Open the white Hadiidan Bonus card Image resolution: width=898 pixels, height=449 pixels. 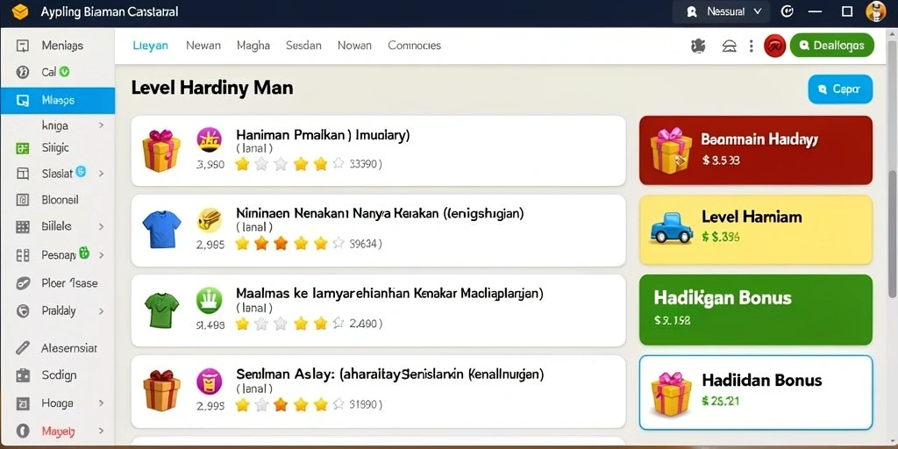[755, 392]
